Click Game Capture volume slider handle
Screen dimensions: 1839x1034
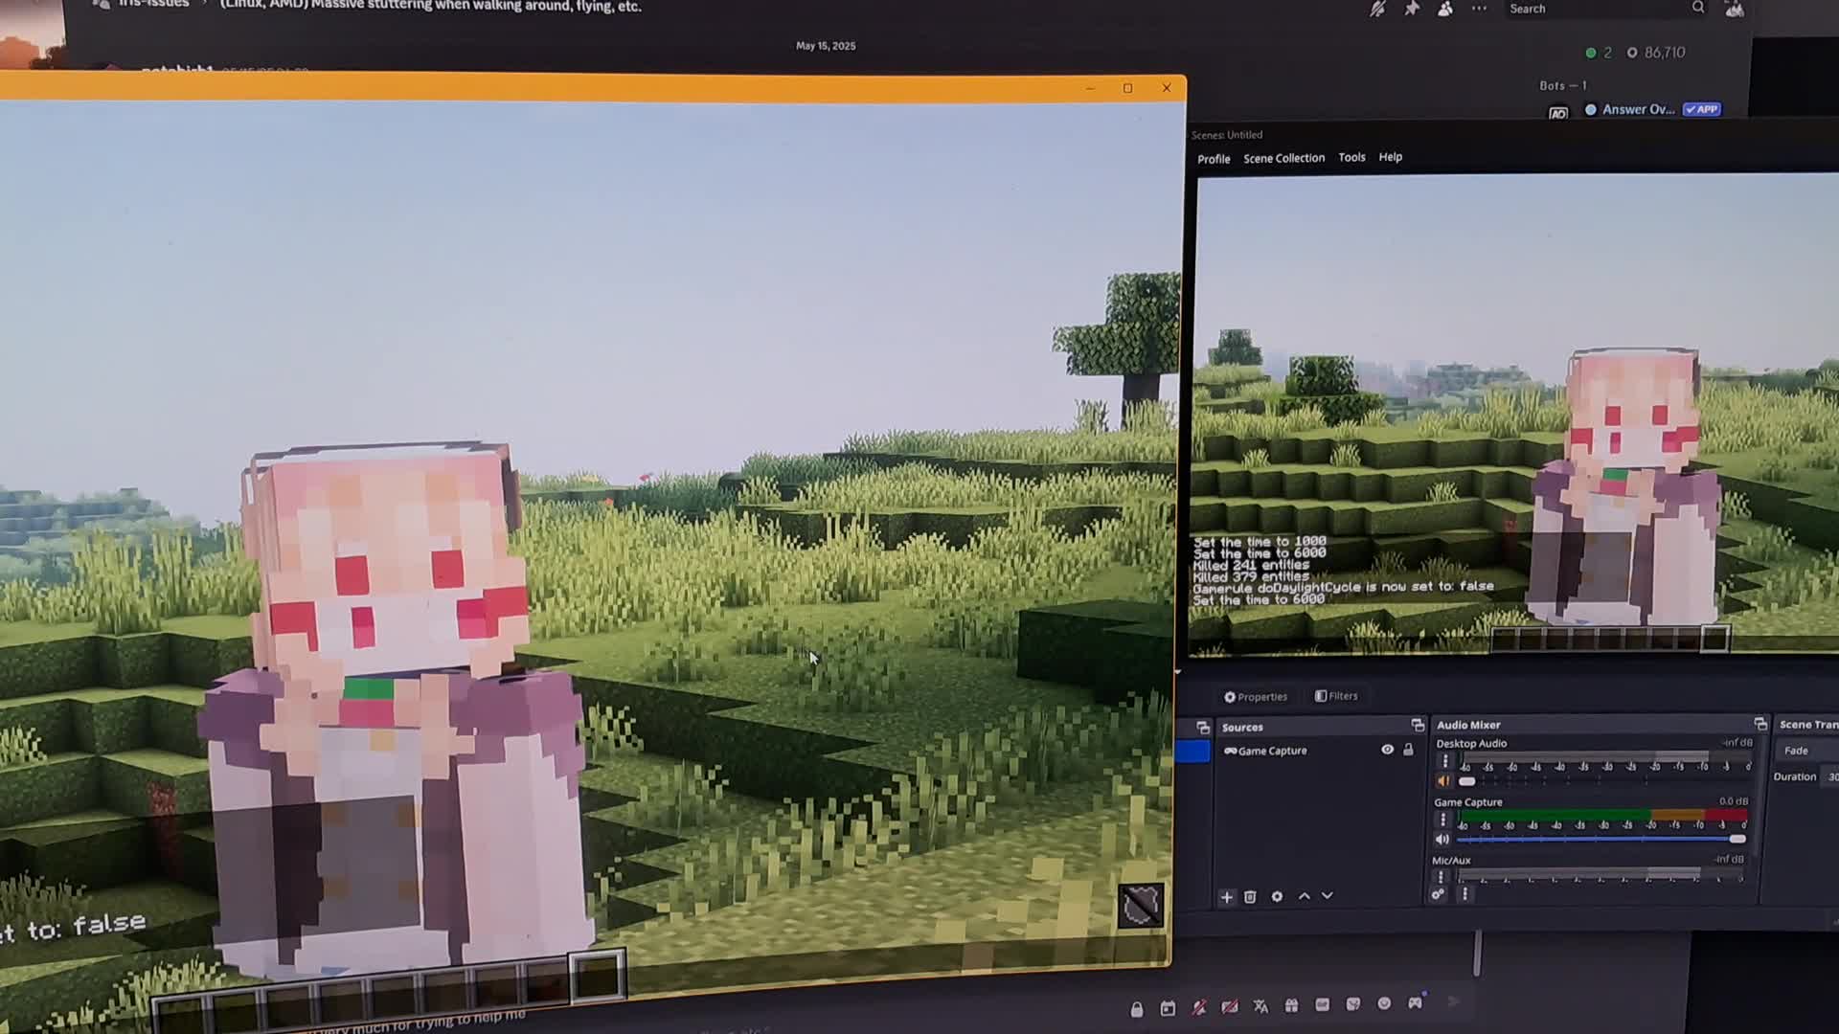(1737, 839)
